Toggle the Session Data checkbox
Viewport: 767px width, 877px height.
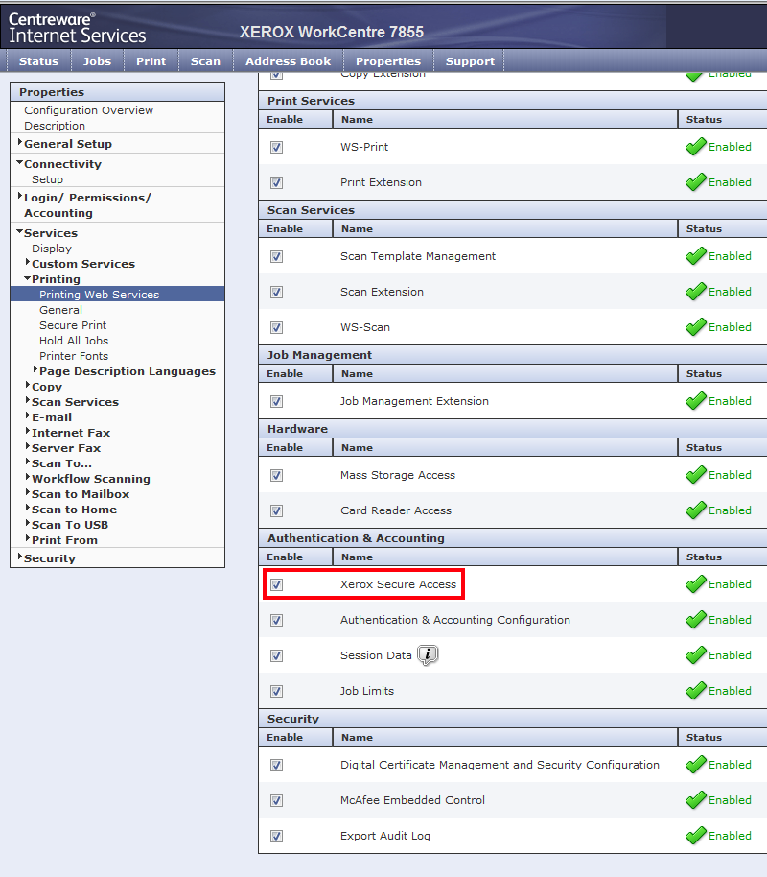[276, 655]
